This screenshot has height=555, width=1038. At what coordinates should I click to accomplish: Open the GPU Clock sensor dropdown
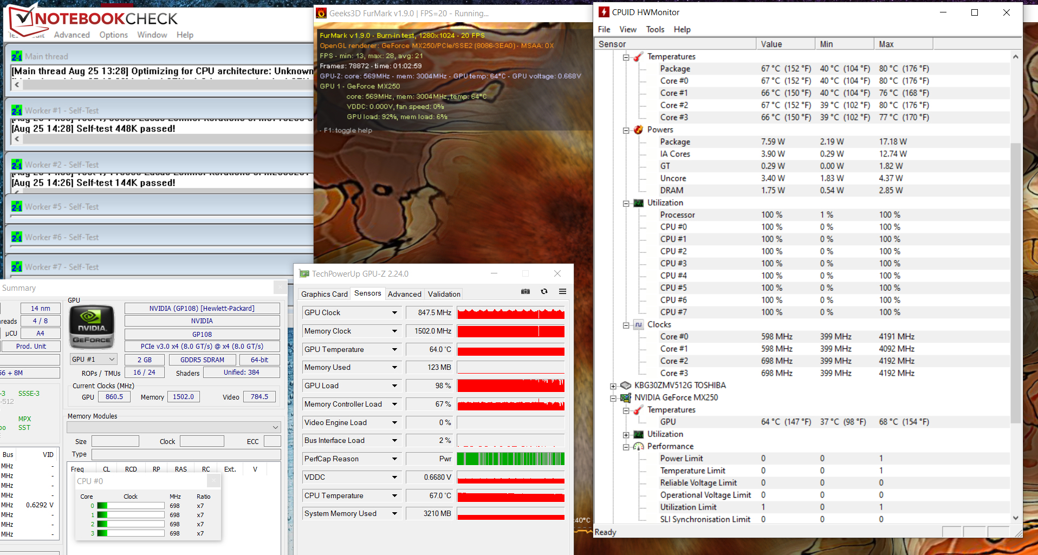(x=394, y=313)
